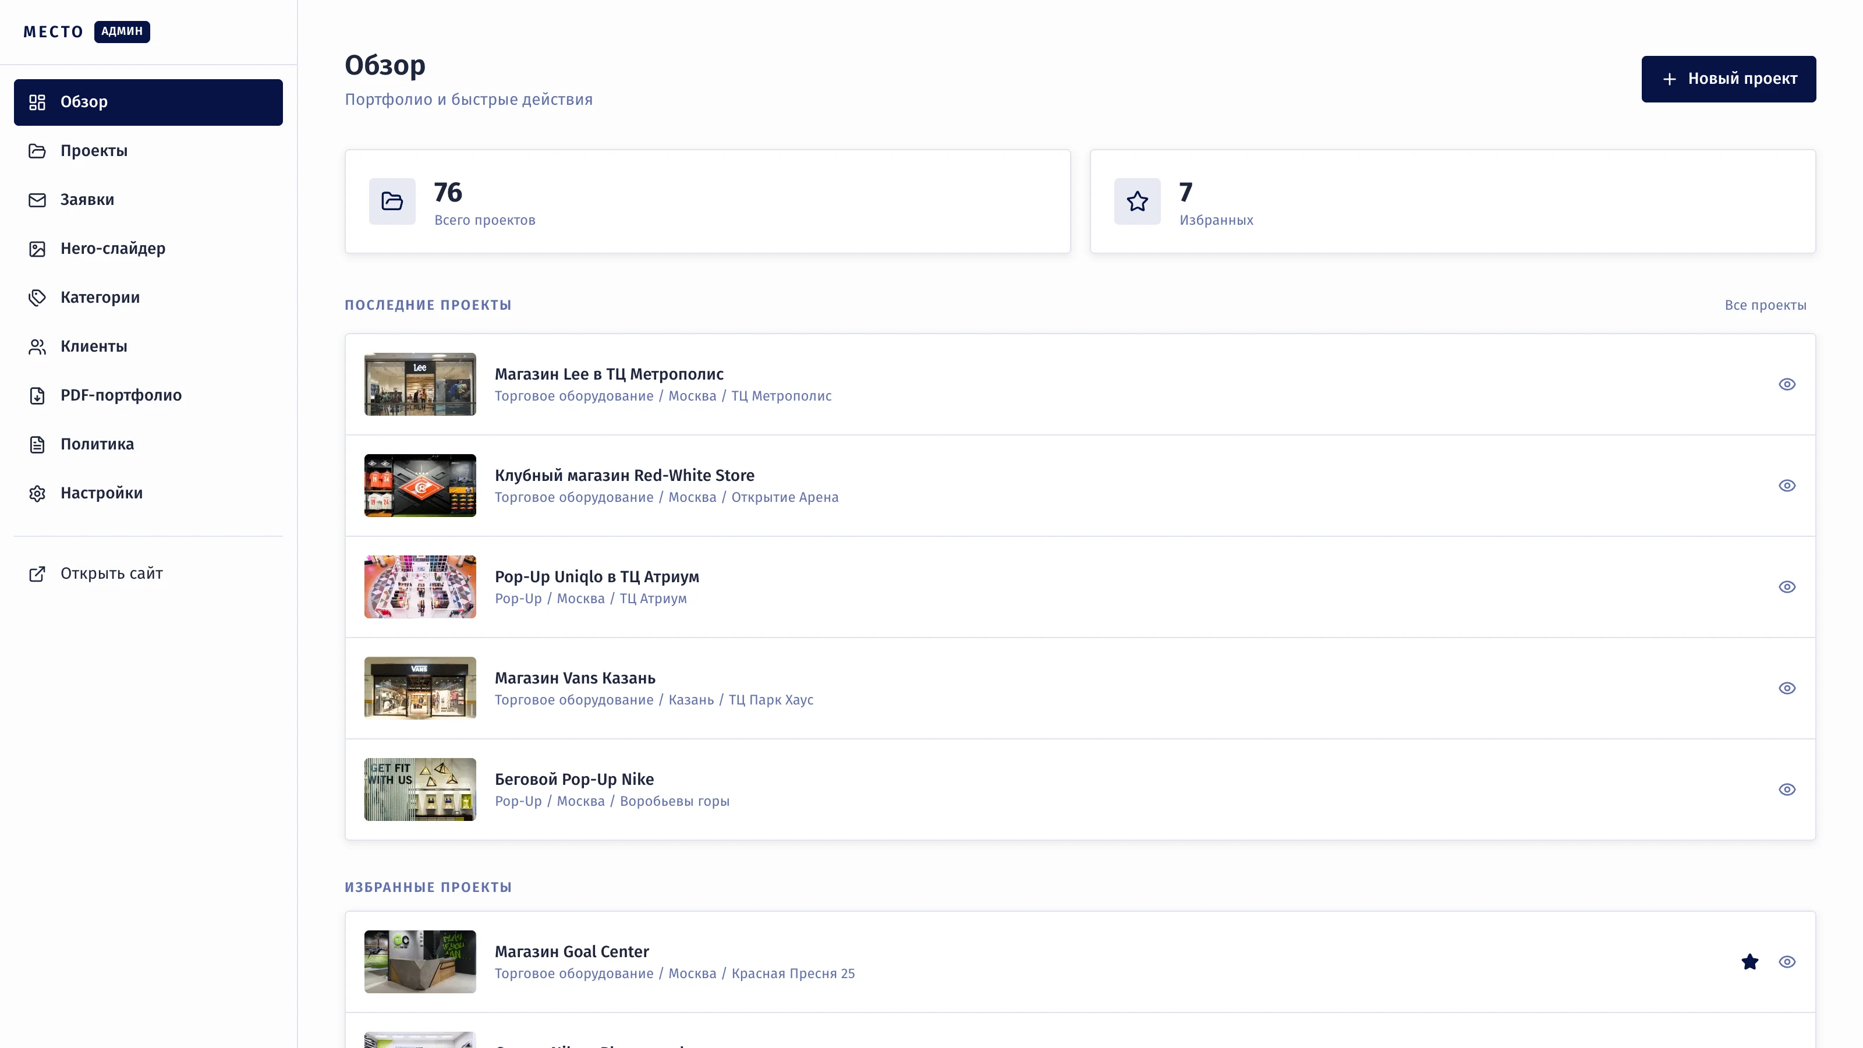The height and width of the screenshot is (1048, 1863).
Task: Click the Hero-слайдер image icon
Action: click(37, 249)
